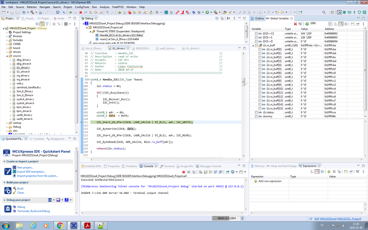Image resolution: width=368 pixels, height=230 pixels.
Task: Click Internet Explorer icon in taskbar
Action: pos(33,226)
